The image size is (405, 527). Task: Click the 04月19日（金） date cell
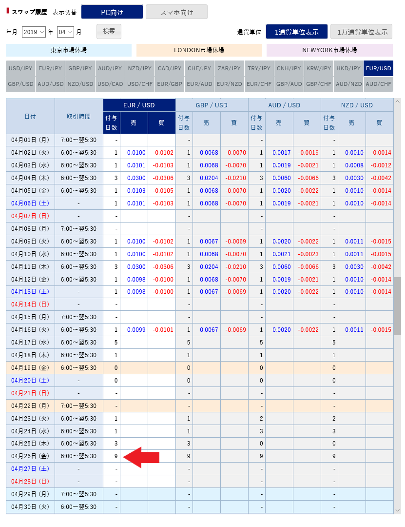point(30,368)
